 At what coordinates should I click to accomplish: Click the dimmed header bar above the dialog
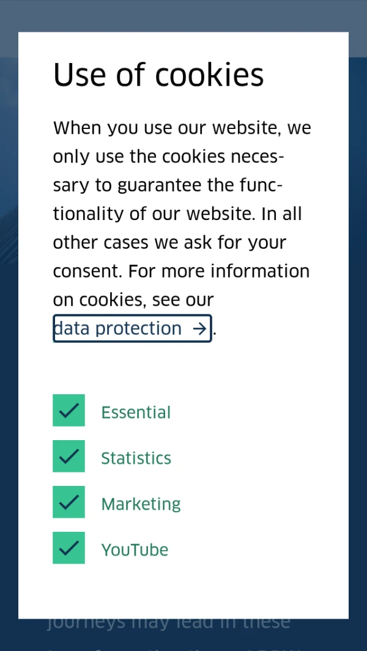[x=183, y=15]
